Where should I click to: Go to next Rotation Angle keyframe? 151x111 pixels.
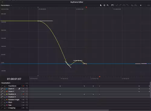click(x=24, y=100)
